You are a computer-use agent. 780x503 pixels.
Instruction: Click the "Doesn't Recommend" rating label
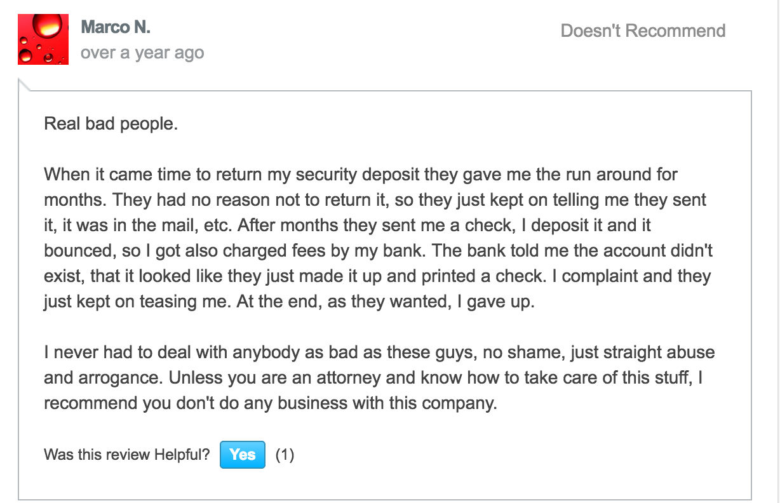pos(643,30)
